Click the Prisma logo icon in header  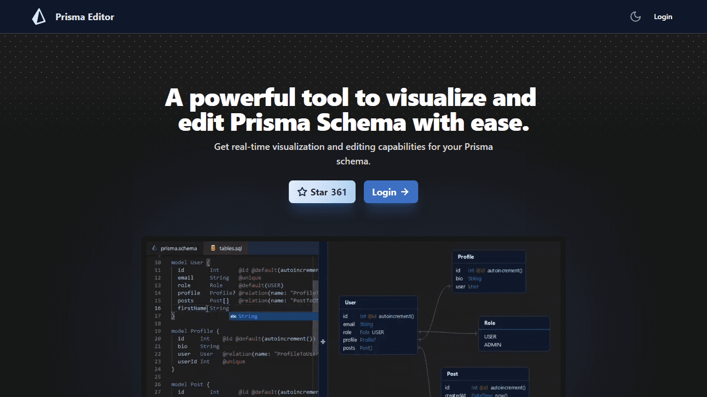tap(39, 17)
